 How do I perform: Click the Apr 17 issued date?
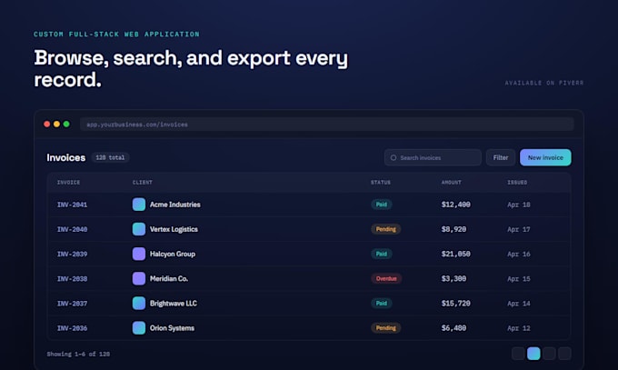pos(519,230)
